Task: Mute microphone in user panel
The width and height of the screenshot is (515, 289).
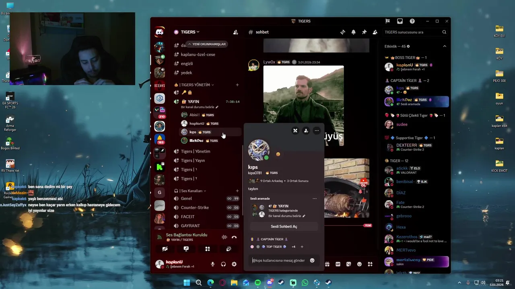Action: (212, 264)
